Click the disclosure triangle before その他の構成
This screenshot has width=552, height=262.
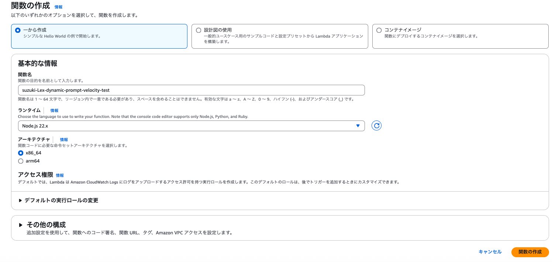[x=21, y=224]
